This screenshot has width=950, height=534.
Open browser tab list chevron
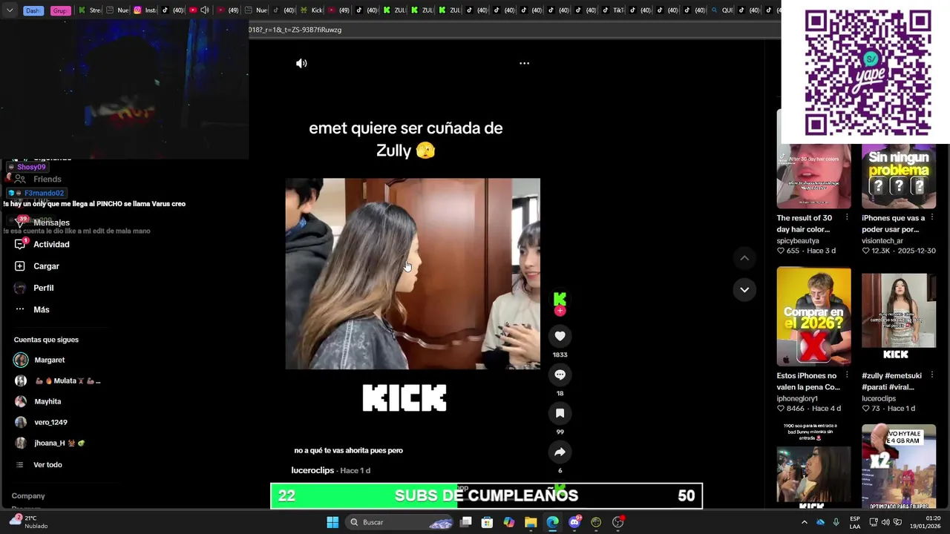tap(10, 10)
